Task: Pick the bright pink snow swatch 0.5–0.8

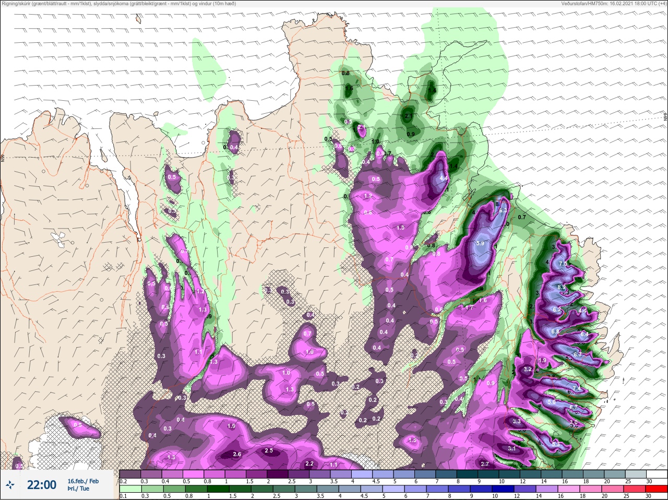Action: click(194, 474)
